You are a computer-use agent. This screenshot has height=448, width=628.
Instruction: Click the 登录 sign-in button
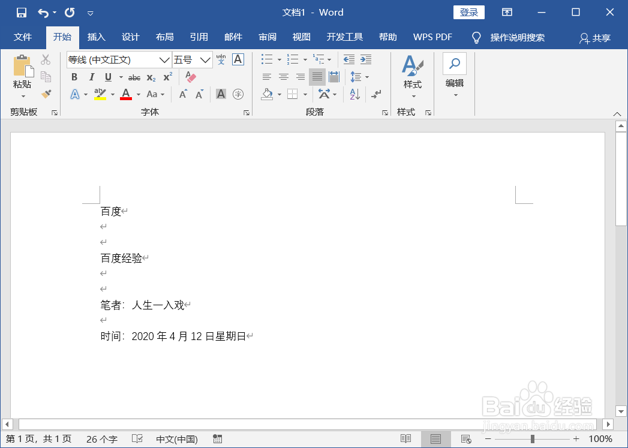click(468, 13)
